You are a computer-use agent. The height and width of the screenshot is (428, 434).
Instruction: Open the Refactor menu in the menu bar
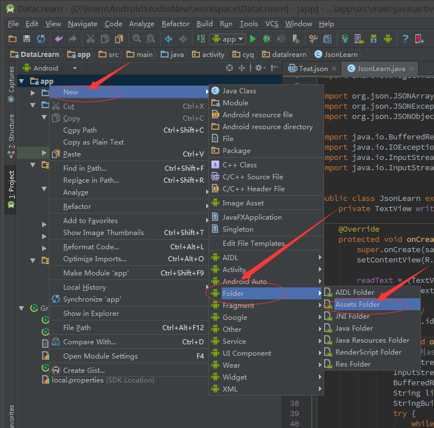click(x=175, y=24)
